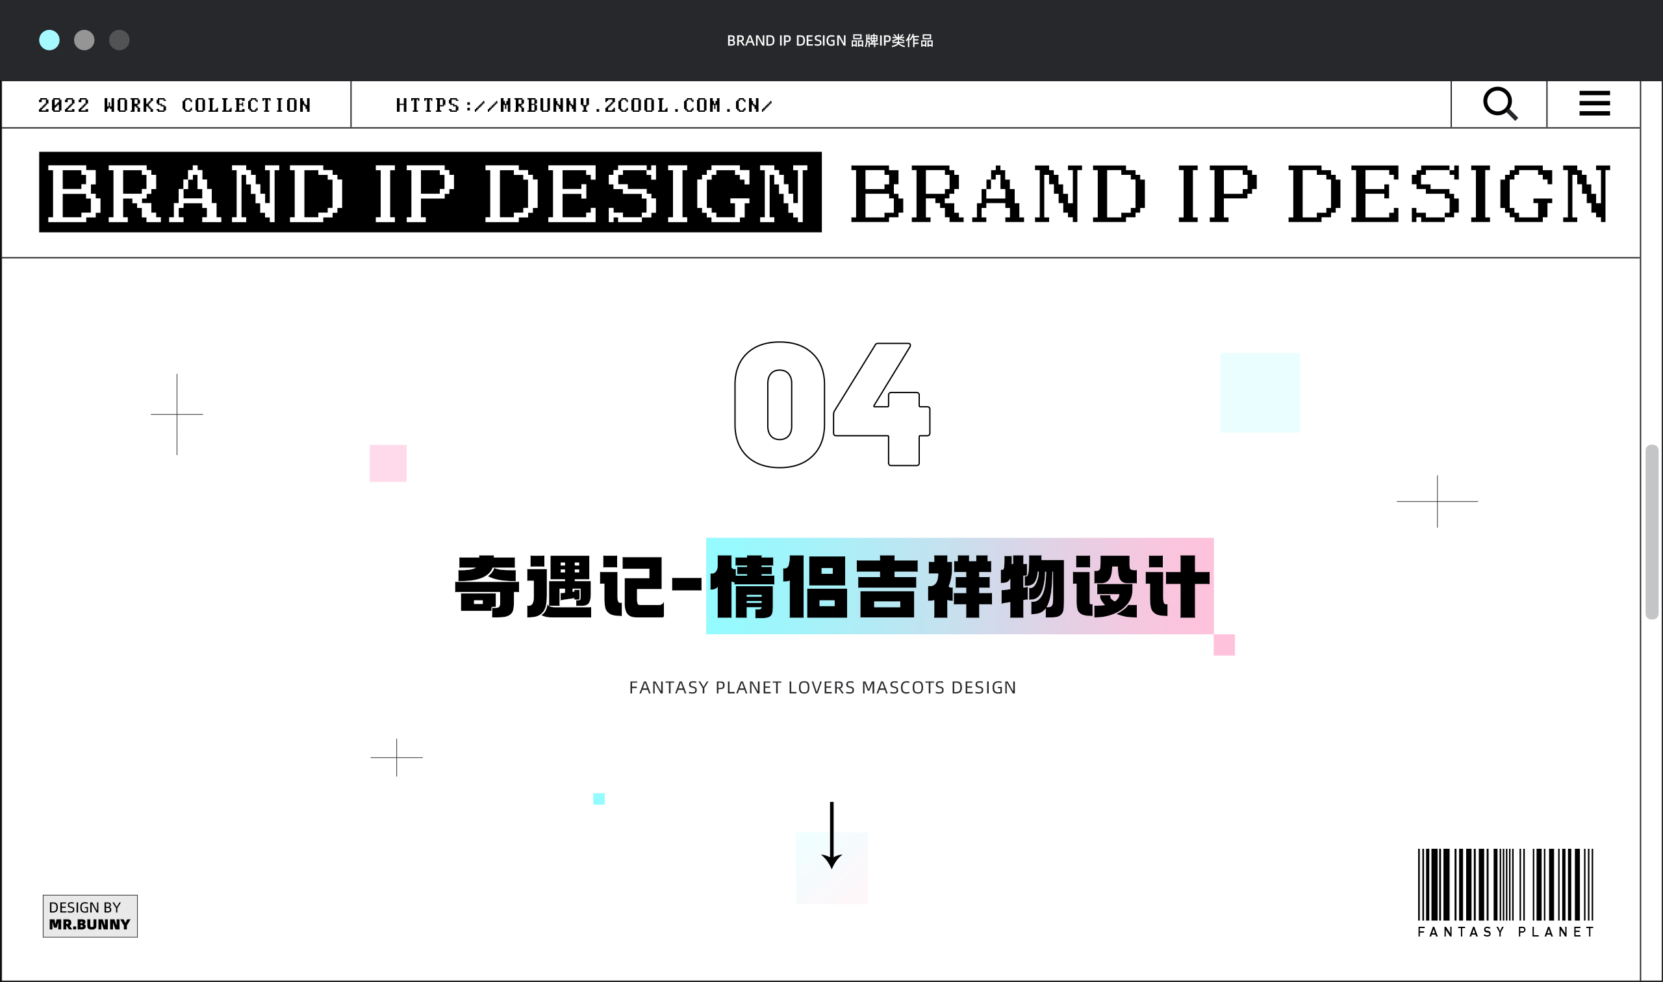Viewport: 1663px width, 982px height.
Task: Click the Fantasy Planet barcode
Action: coord(1506,885)
